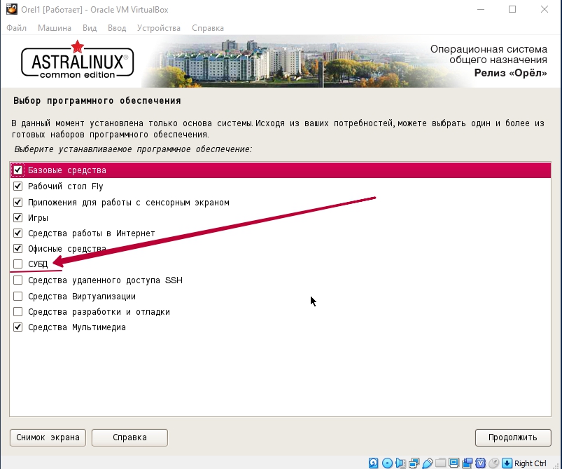562x469 pixels.
Task: Uncheck the Игры checkbox
Action: (x=17, y=217)
